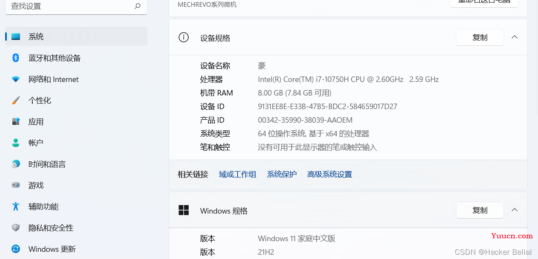
Task: Click the Accounts person icon
Action: coord(16,143)
